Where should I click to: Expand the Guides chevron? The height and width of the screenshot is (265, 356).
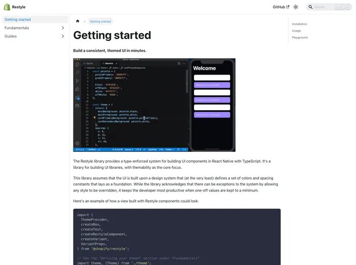click(x=63, y=36)
